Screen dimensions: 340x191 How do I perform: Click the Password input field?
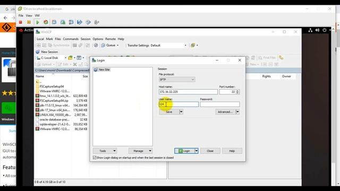tap(220, 105)
